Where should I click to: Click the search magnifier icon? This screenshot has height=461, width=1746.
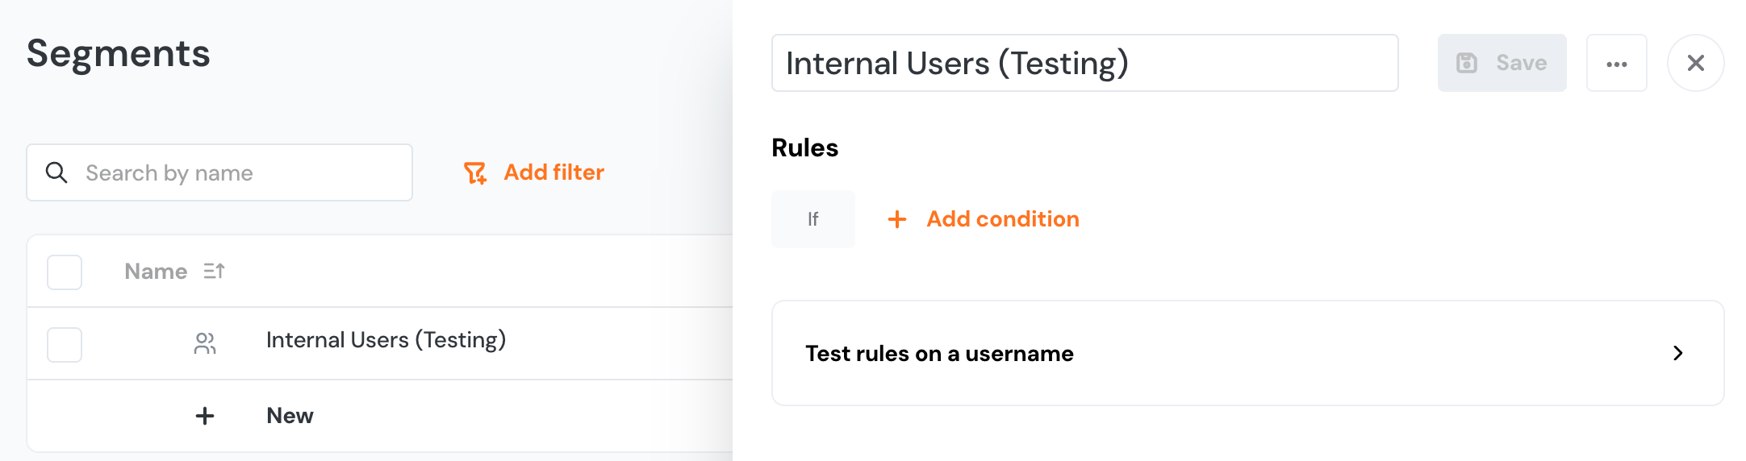click(56, 172)
